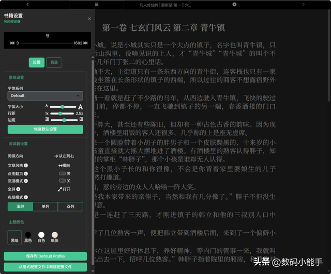331x274 pixels.
Task: Show info for 沉浸模式
Action: point(26,181)
